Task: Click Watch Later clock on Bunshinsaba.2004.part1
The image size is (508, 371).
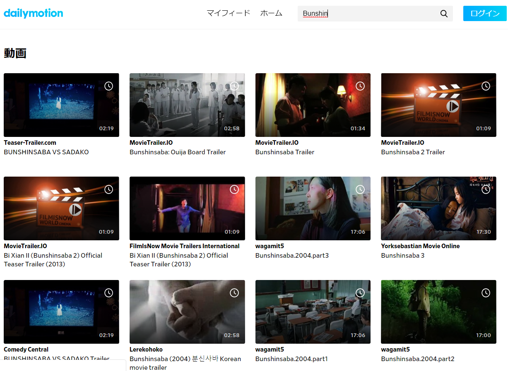Action: click(360, 293)
